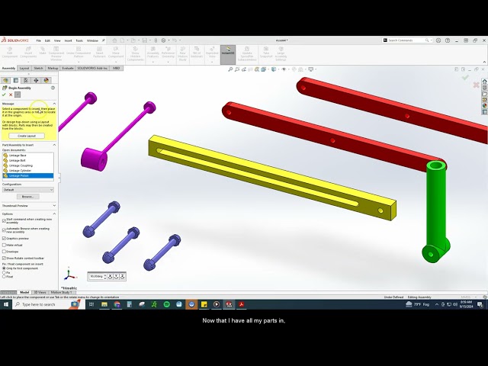Uncheck the Graphics preview checkbox
Viewport: 488px width, 366px height.
point(4,239)
